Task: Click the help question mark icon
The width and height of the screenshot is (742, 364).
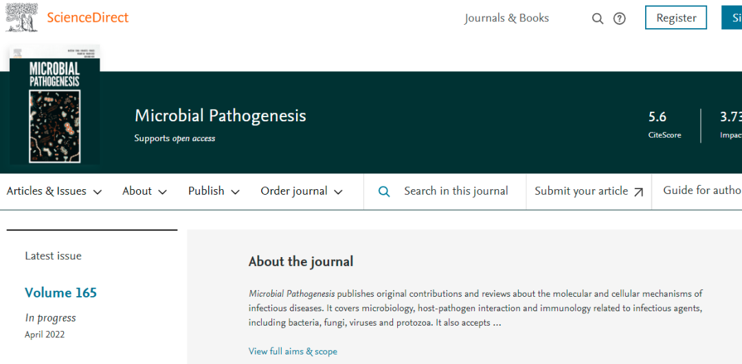Action: point(620,19)
